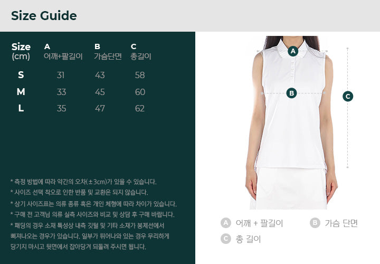This screenshot has width=380, height=264.
Task: Select the L size row label
Action: [21, 108]
